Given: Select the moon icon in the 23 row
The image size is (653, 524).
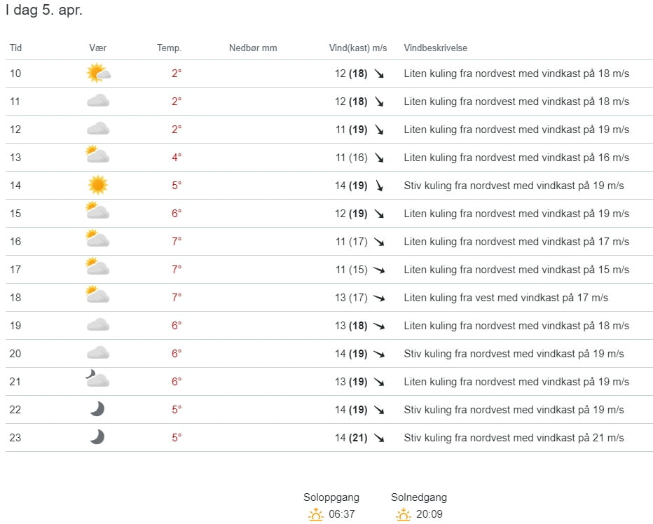Looking at the screenshot, I should pyautogui.click(x=97, y=437).
